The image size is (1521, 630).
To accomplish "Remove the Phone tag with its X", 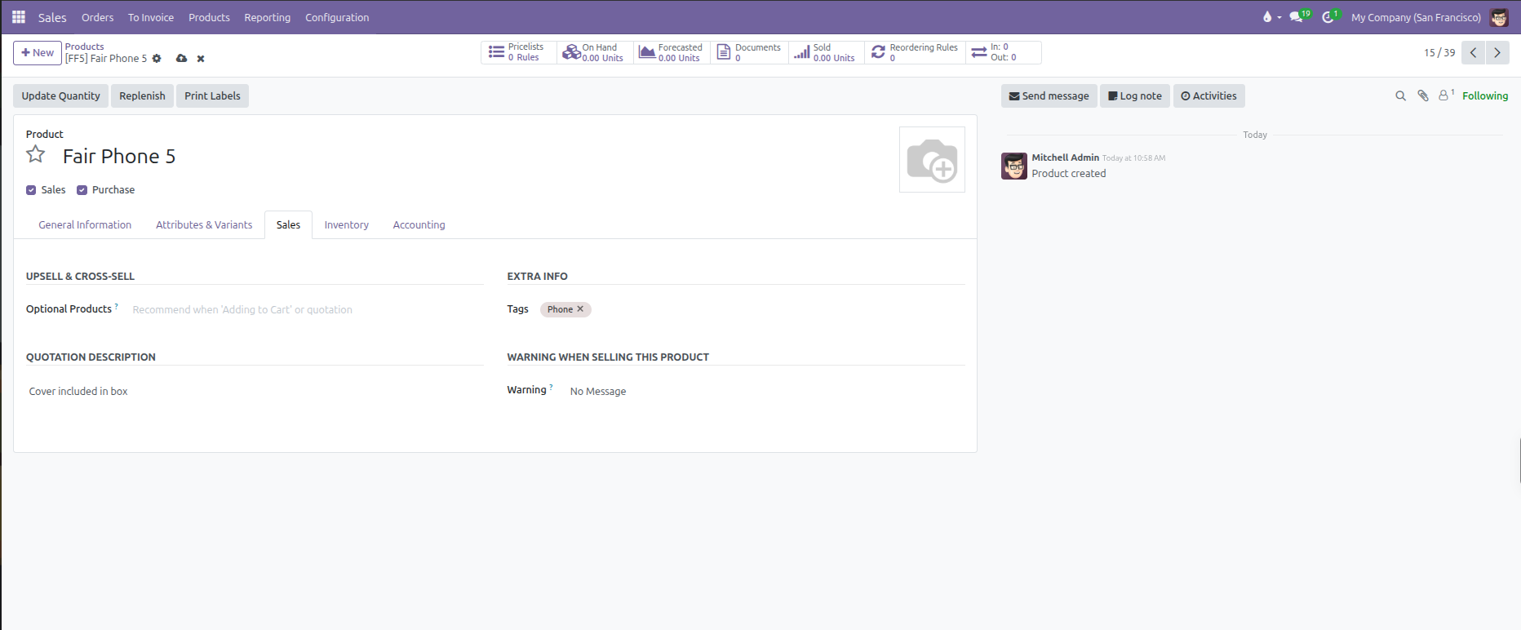I will click(580, 309).
